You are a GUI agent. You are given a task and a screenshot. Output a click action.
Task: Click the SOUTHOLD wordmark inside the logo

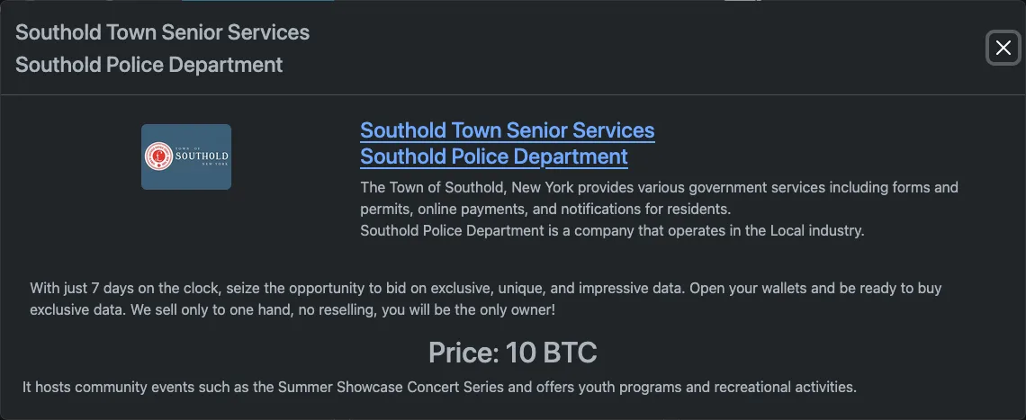click(x=201, y=156)
